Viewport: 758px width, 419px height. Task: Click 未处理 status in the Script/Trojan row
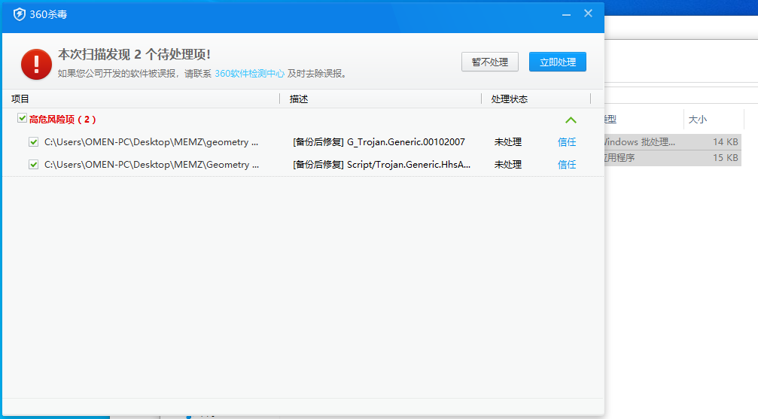coord(508,165)
